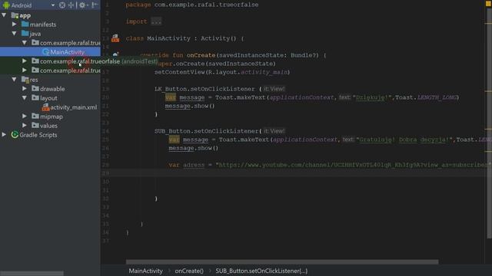Image resolution: width=492 pixels, height=276 pixels.
Task: Click the yellow inspection indicator at top right
Action: [x=488, y=4]
